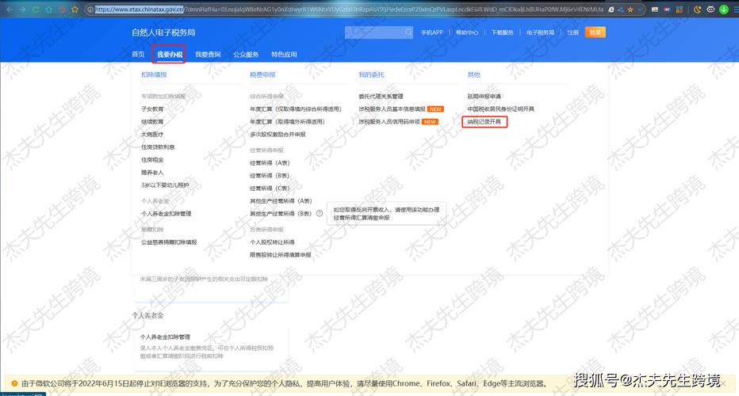The image size is (739, 396).
Task: Click the 手机APP header link
Action: (x=432, y=32)
